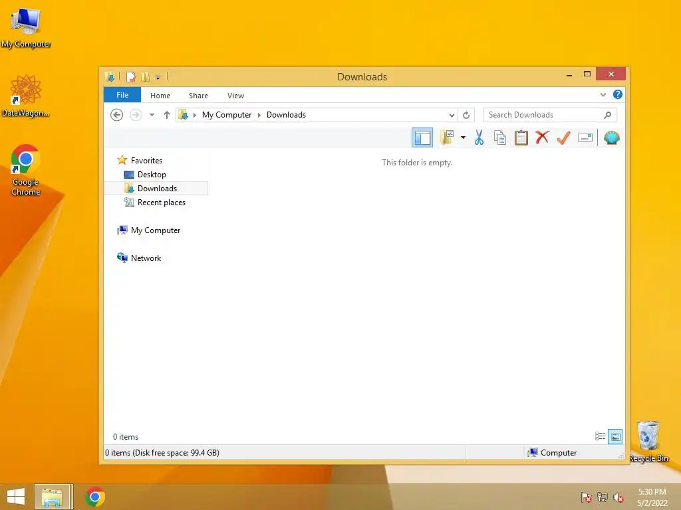The image size is (681, 510).
Task: Click the Forward navigation arrow
Action: (x=136, y=115)
